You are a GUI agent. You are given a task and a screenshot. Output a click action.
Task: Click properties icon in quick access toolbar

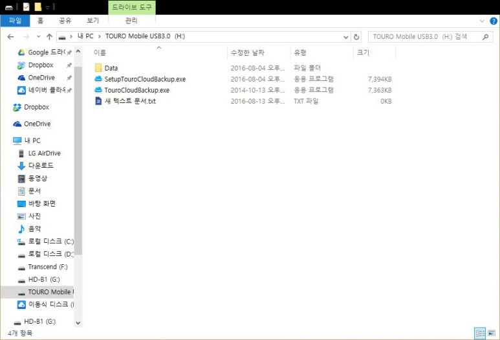[26, 6]
